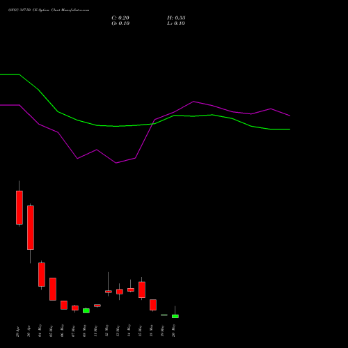Image resolution: width=348 pixels, height=348 pixels.
Task: Select the green candle above 08 May
Action: [x=86, y=310]
